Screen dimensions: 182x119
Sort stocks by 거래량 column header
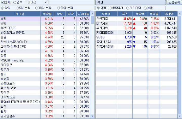(x=169, y=14)
